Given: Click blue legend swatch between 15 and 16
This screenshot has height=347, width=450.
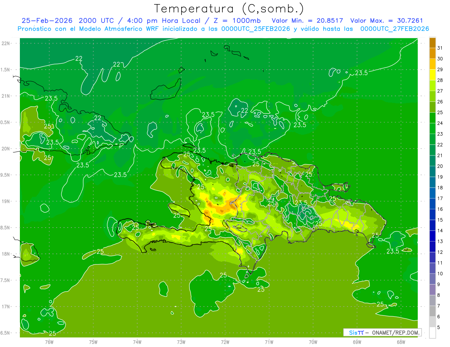Looking at the screenshot, I should 432,214.
